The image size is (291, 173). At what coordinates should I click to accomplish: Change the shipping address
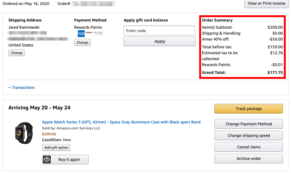coord(16,53)
